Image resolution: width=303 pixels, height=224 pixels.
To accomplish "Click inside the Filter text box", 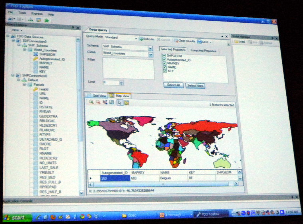I will (x=123, y=68).
